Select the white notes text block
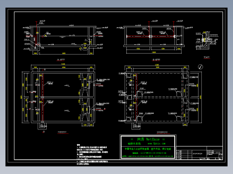 [x=92, y=154]
